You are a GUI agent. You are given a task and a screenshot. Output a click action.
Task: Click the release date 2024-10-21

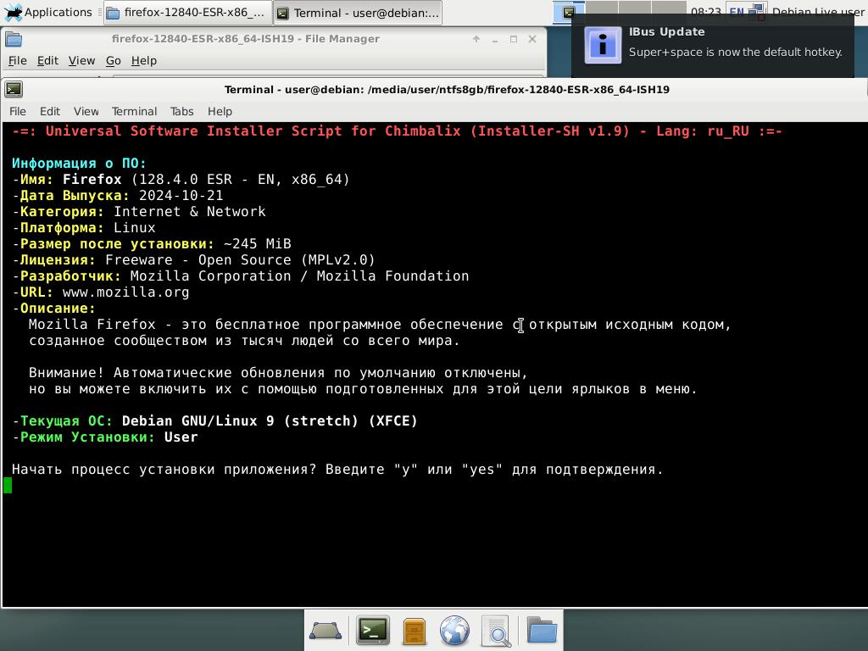(181, 196)
